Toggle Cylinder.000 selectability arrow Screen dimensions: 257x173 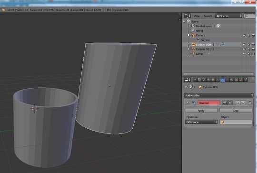pos(248,44)
